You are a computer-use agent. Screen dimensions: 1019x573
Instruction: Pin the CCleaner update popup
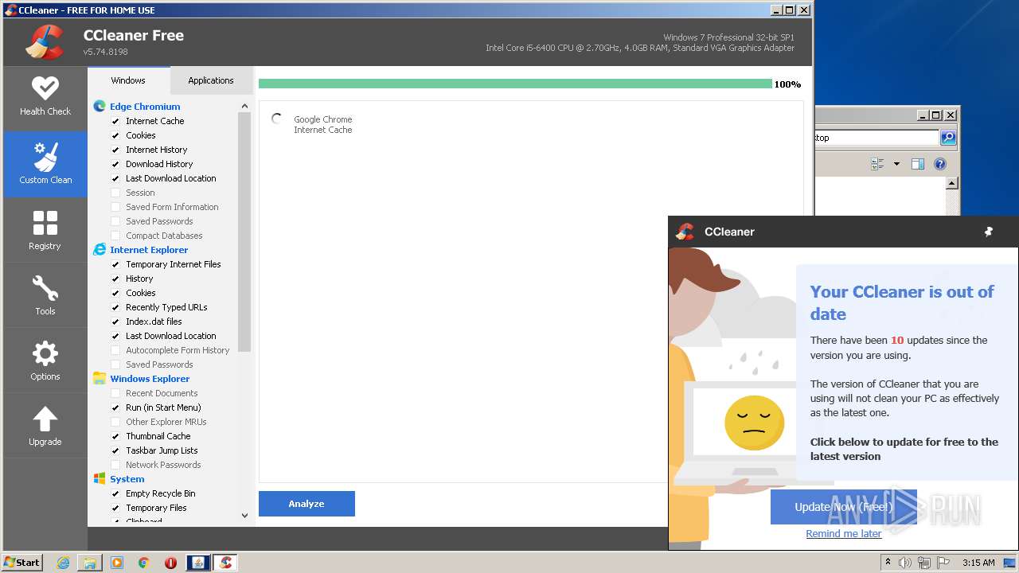click(989, 232)
